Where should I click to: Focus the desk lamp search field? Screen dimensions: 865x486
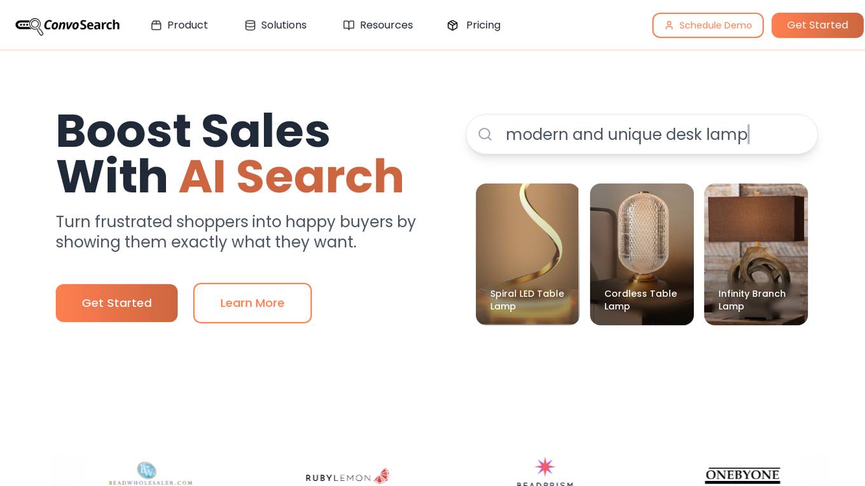coord(642,134)
